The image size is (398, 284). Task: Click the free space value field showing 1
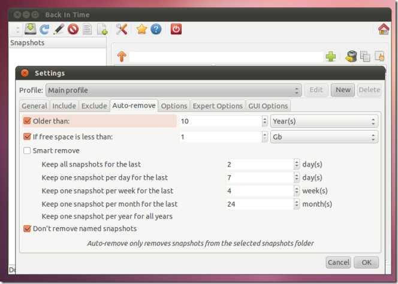coord(221,137)
